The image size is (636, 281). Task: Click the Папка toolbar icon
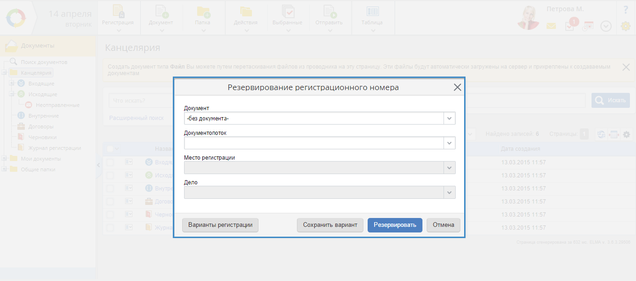(x=203, y=12)
